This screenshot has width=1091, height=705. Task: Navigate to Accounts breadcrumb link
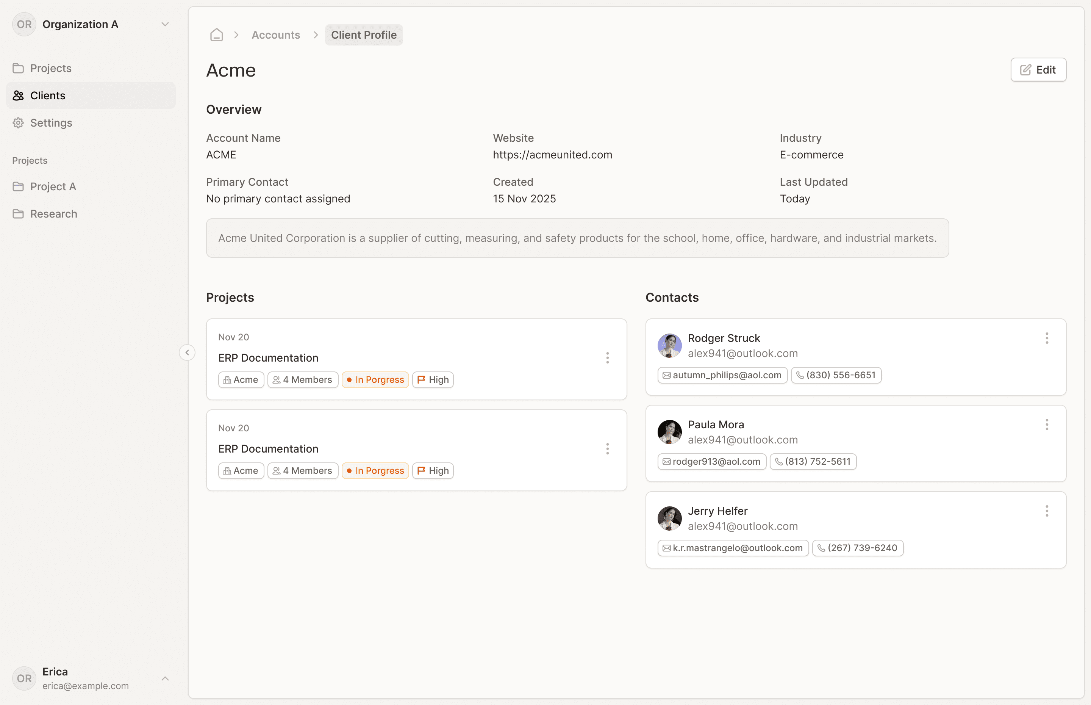tap(276, 35)
